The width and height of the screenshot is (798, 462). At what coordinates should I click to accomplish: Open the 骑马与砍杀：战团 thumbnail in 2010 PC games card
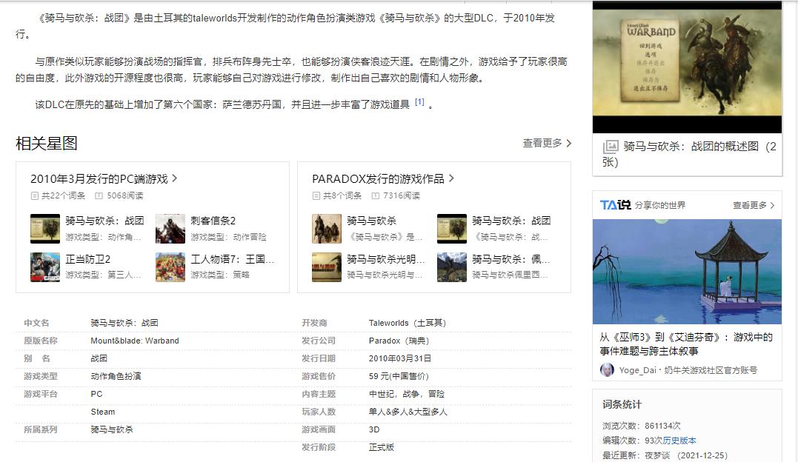[45, 229]
